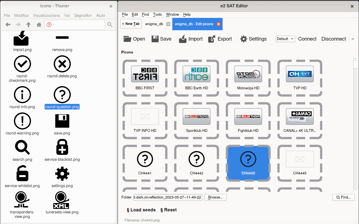Screen dimensions: 359x224
Task: Save changes using the Save toolbar icon
Action: point(155,39)
